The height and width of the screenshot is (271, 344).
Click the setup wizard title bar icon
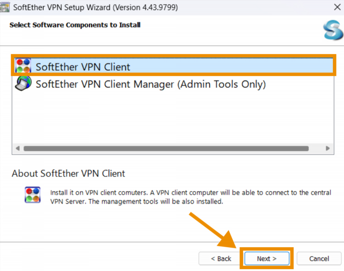(5, 7)
